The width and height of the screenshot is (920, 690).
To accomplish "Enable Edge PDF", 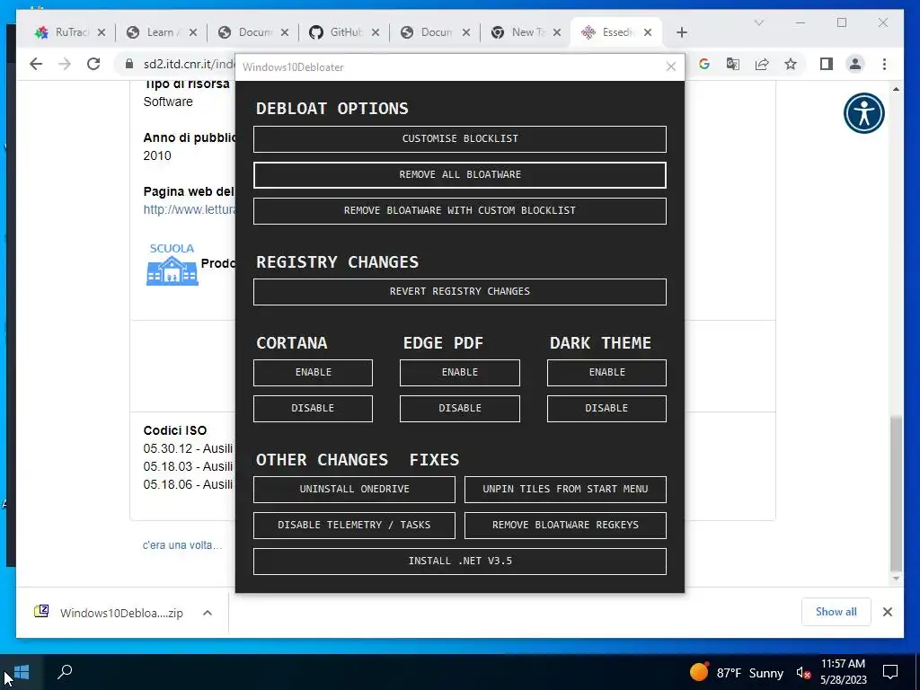I will coord(459,373).
